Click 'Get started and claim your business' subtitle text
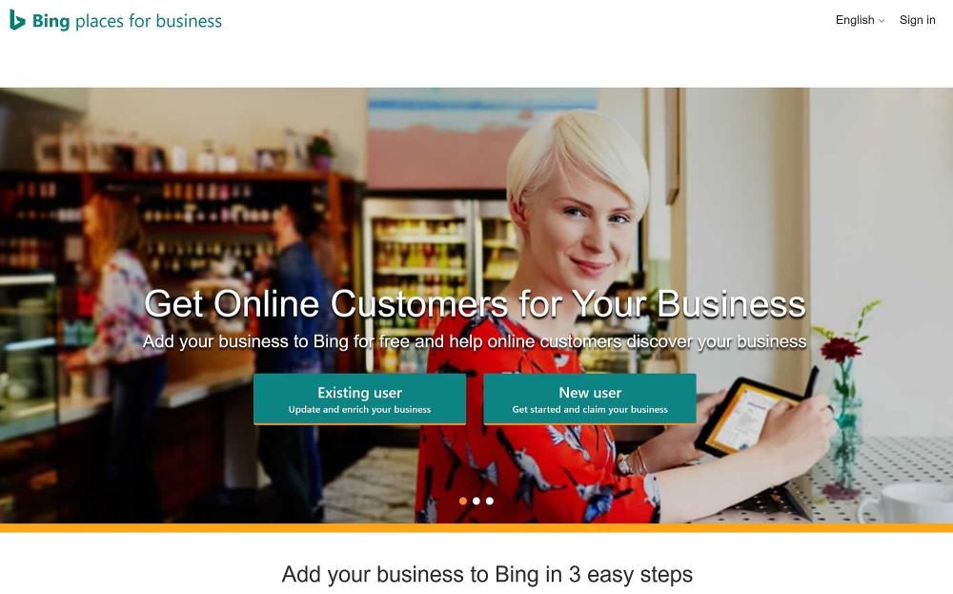Image resolution: width=953 pixels, height=594 pixels. pyautogui.click(x=590, y=410)
